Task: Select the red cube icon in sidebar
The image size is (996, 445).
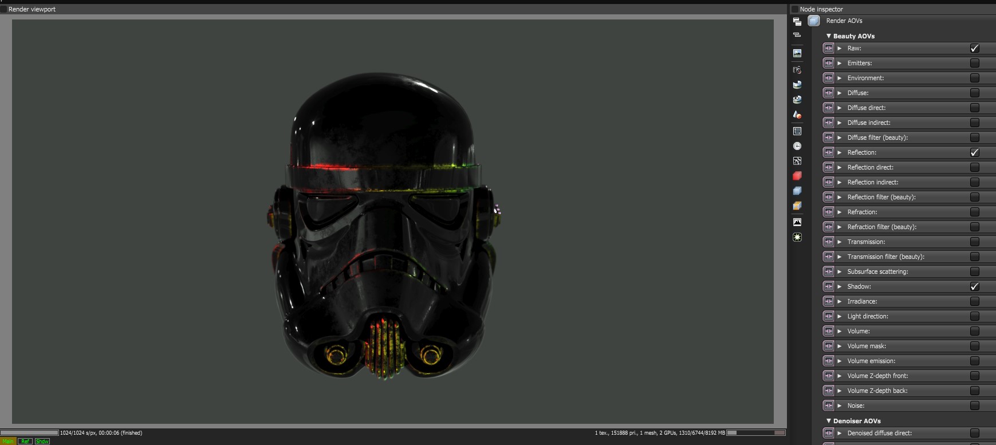Action: coord(797,176)
